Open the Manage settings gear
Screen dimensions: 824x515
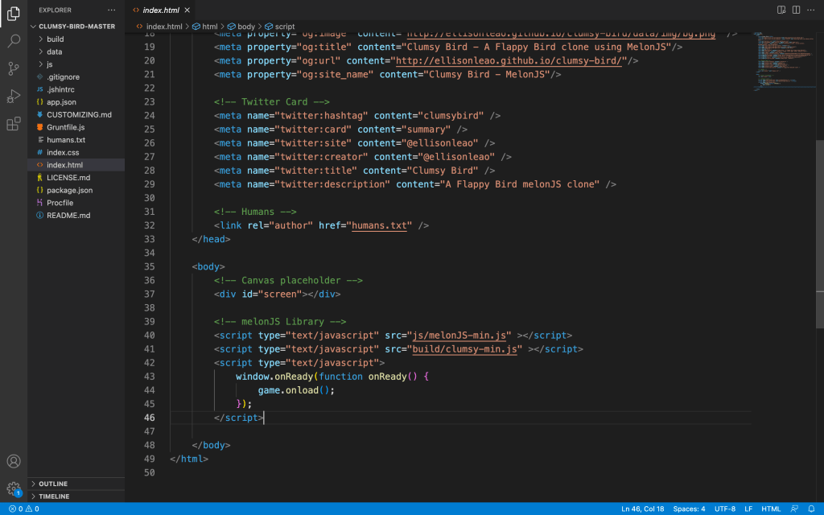click(14, 488)
